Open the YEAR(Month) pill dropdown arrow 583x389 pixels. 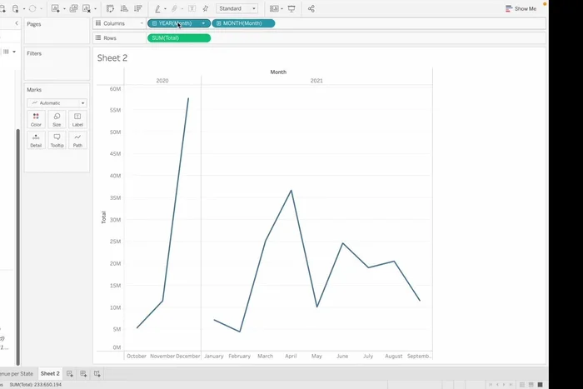pyautogui.click(x=203, y=23)
